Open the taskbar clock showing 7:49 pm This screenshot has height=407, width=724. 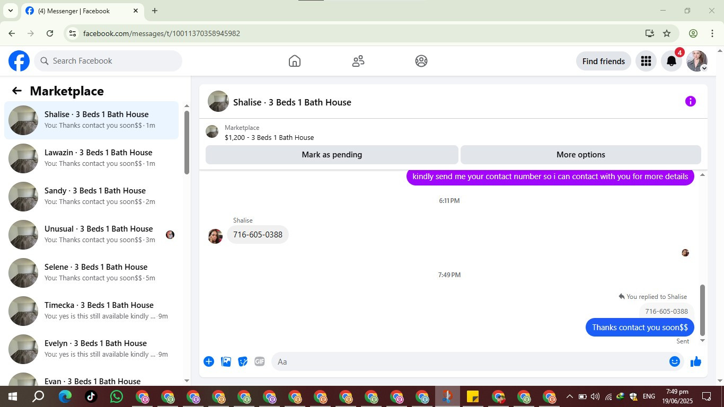point(677,396)
